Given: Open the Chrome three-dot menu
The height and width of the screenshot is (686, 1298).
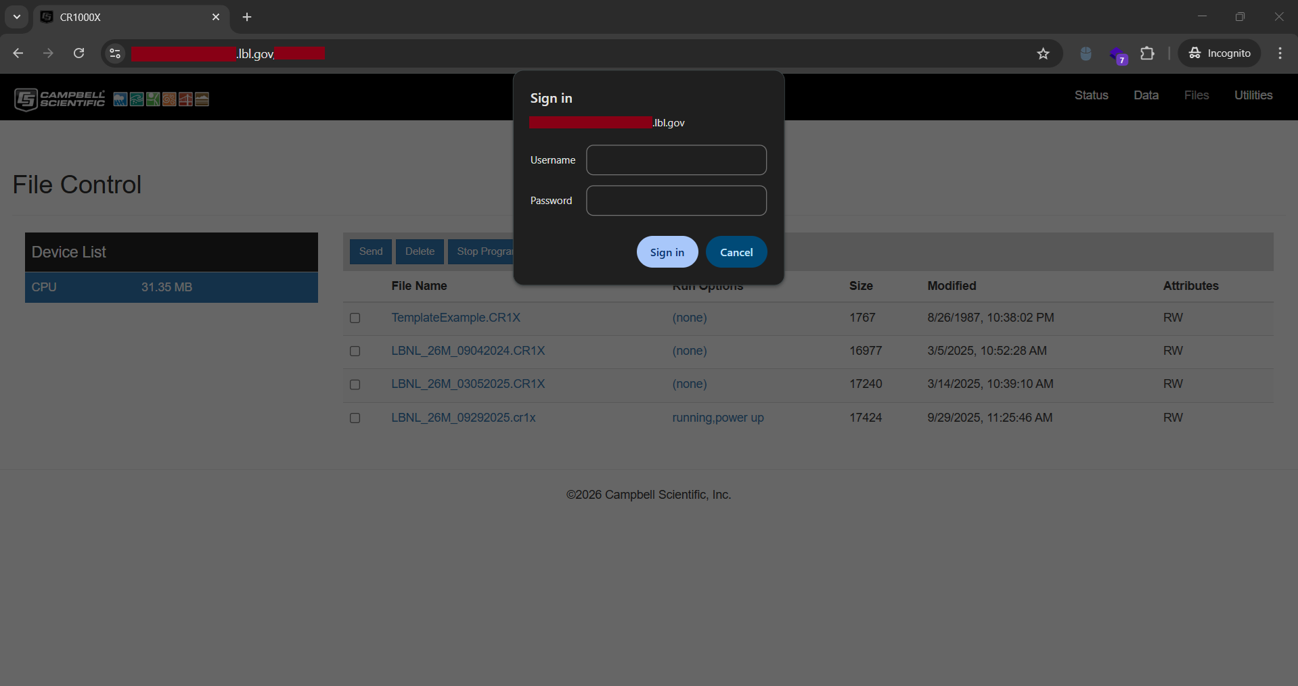Looking at the screenshot, I should [x=1280, y=53].
